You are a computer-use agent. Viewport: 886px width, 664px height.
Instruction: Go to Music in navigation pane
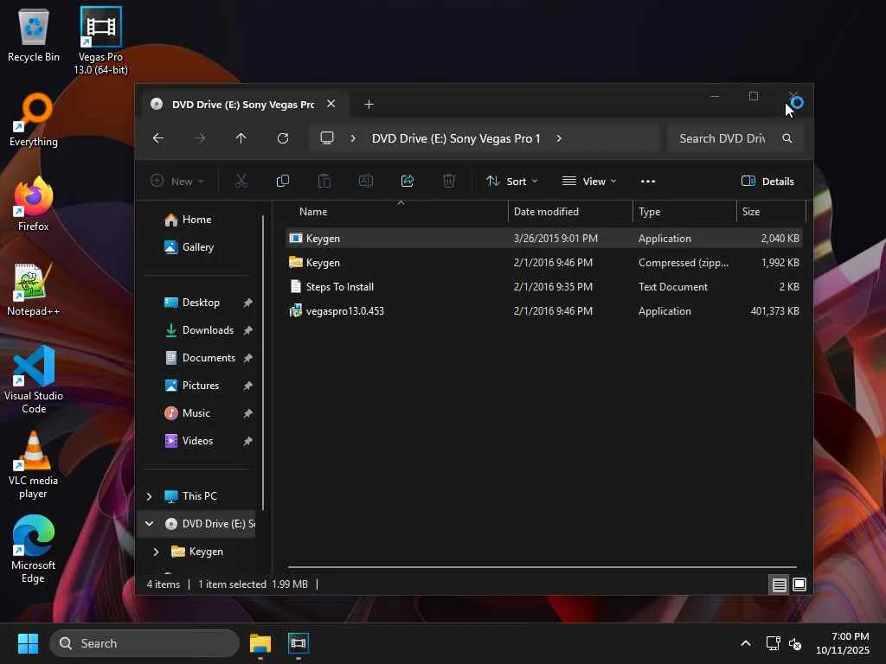(196, 413)
